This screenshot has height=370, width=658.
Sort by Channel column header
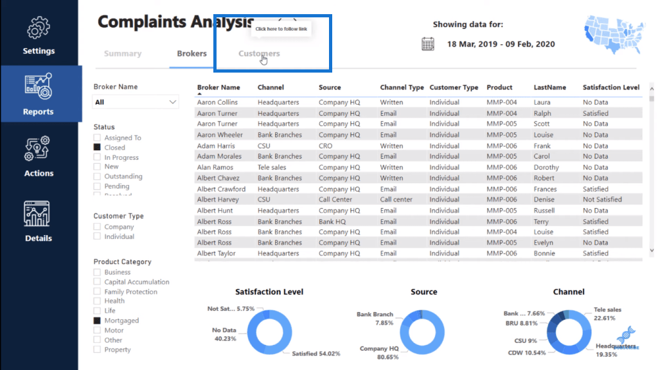[x=271, y=87]
